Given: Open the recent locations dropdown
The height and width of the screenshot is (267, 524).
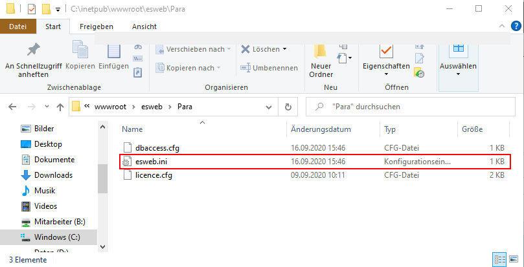Looking at the screenshot, I should point(47,107).
